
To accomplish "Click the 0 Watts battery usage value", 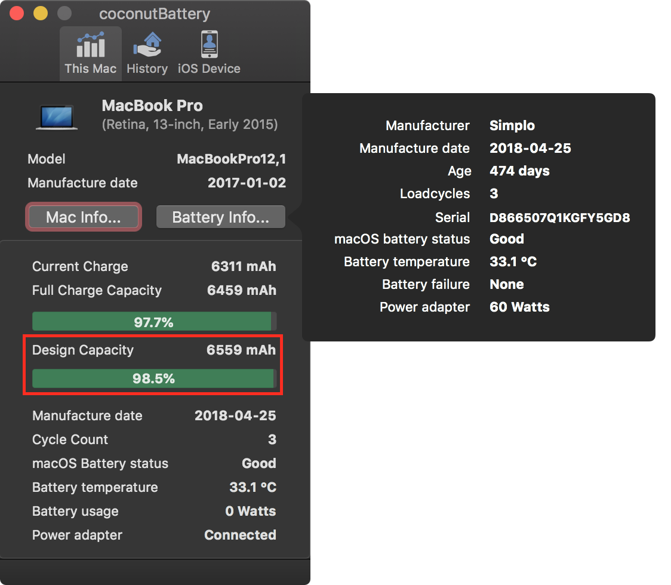I will pyautogui.click(x=251, y=511).
